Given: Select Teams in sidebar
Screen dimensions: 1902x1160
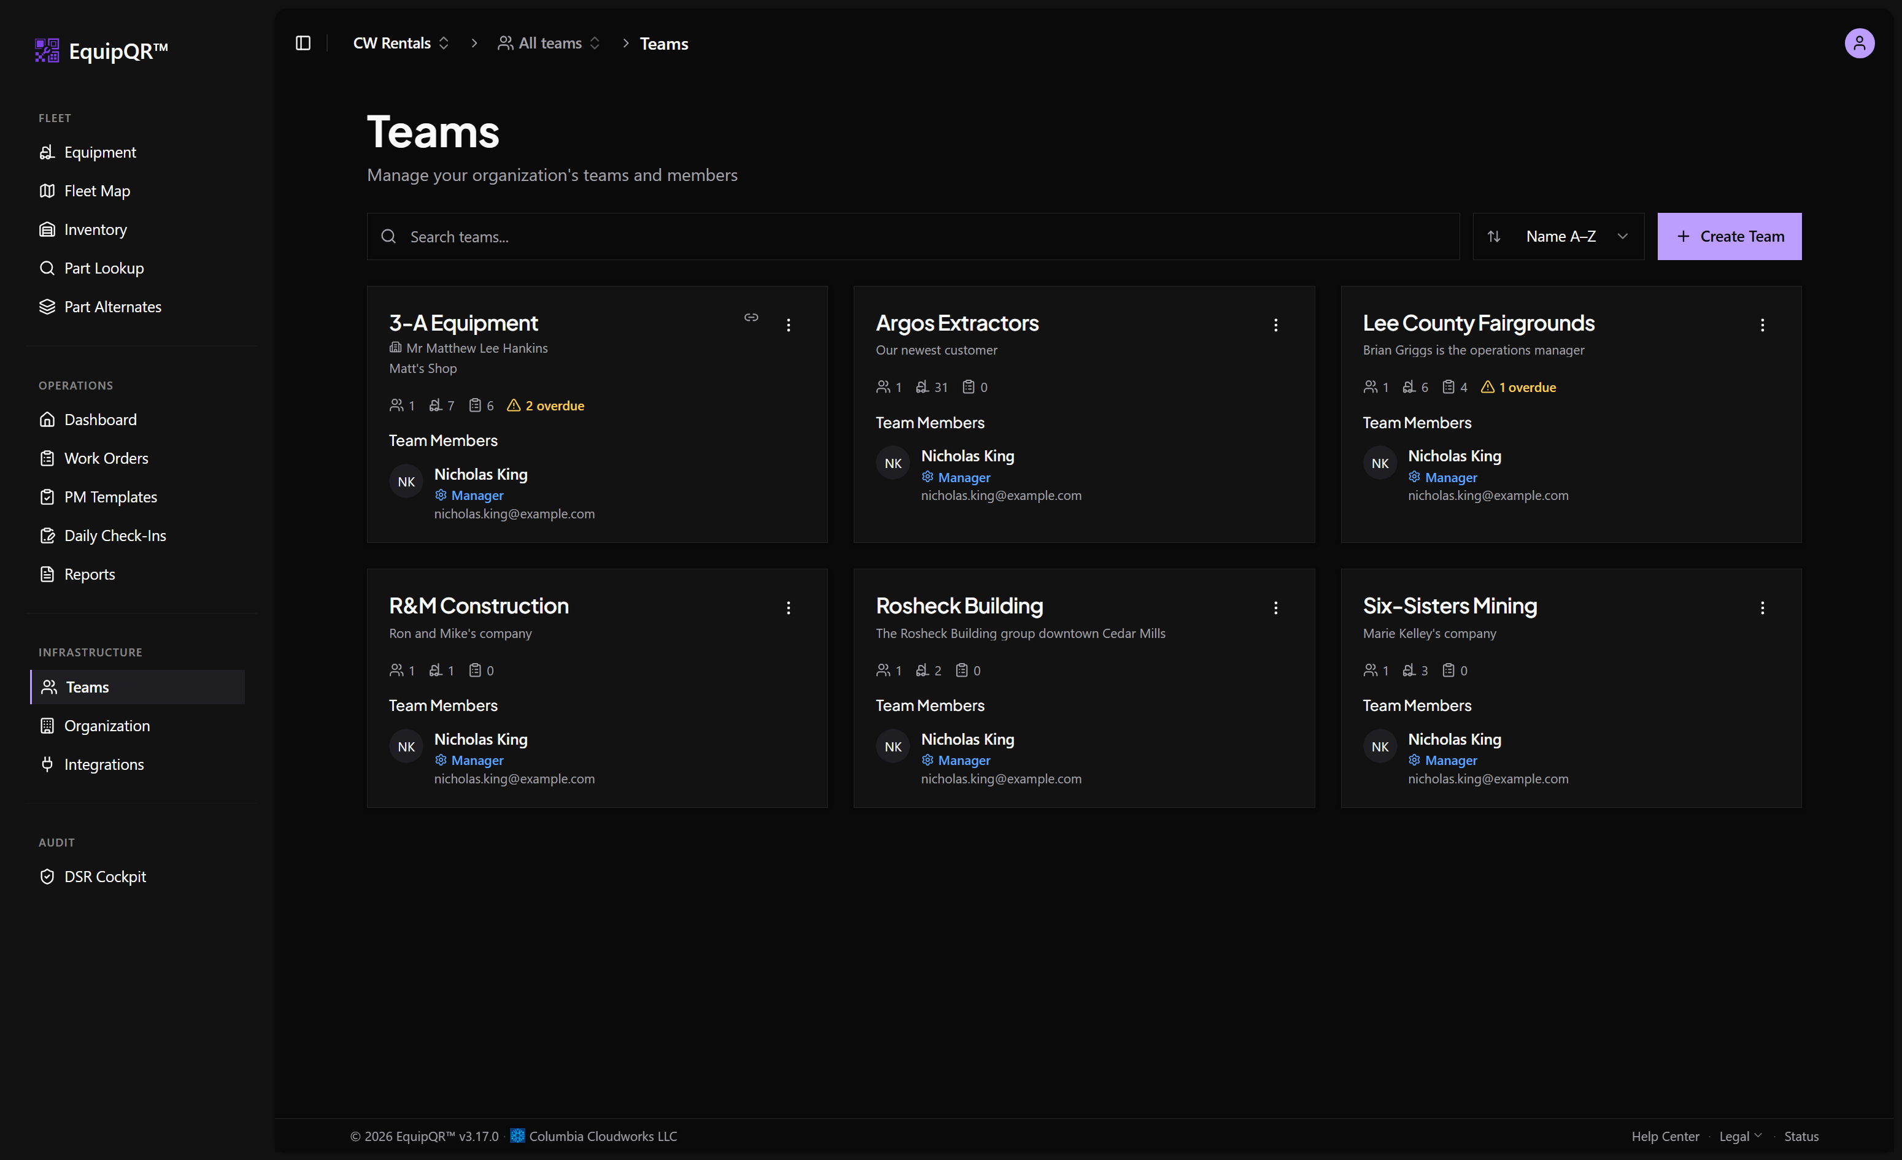Looking at the screenshot, I should click(137, 687).
